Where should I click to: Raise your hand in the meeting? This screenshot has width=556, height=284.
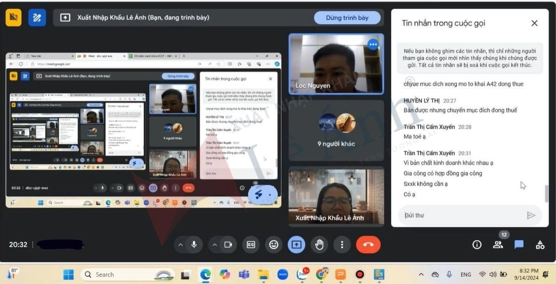point(319,245)
